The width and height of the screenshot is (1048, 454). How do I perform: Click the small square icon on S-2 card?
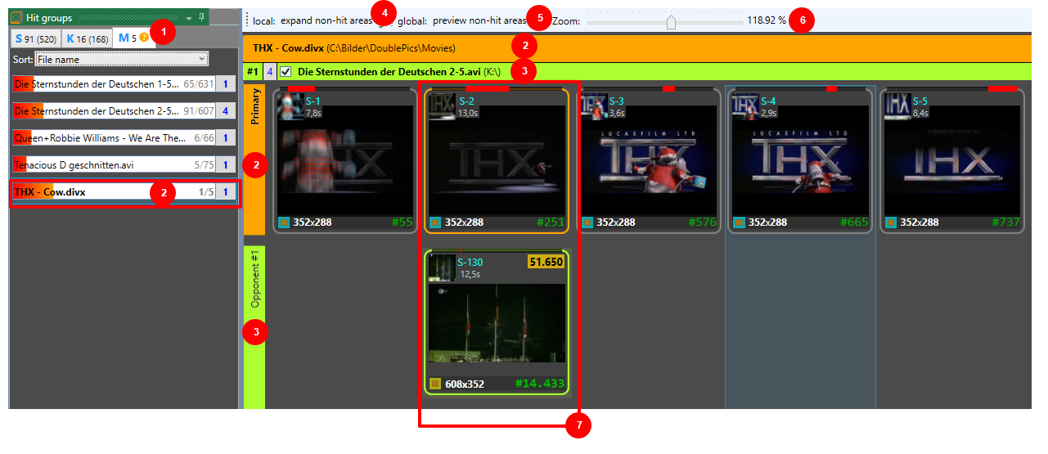(434, 222)
